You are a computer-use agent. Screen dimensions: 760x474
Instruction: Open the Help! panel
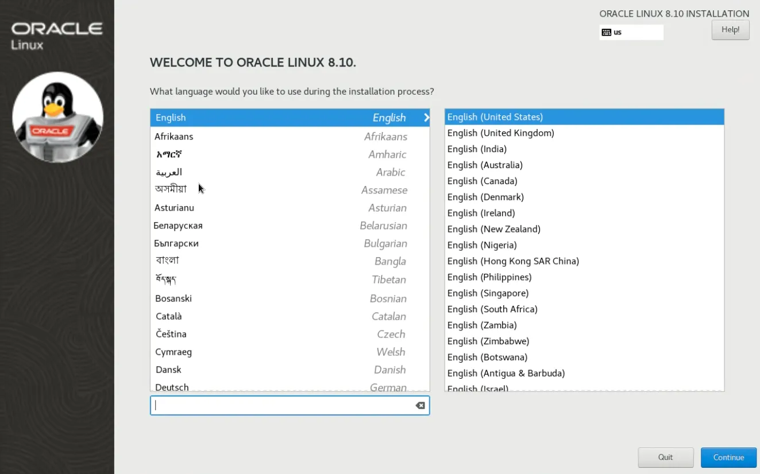[730, 29]
